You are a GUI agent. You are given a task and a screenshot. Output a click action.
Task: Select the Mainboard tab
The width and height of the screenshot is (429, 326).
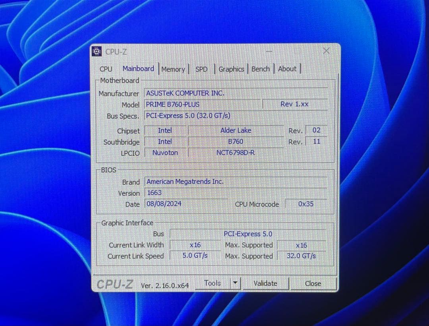pyautogui.click(x=138, y=69)
